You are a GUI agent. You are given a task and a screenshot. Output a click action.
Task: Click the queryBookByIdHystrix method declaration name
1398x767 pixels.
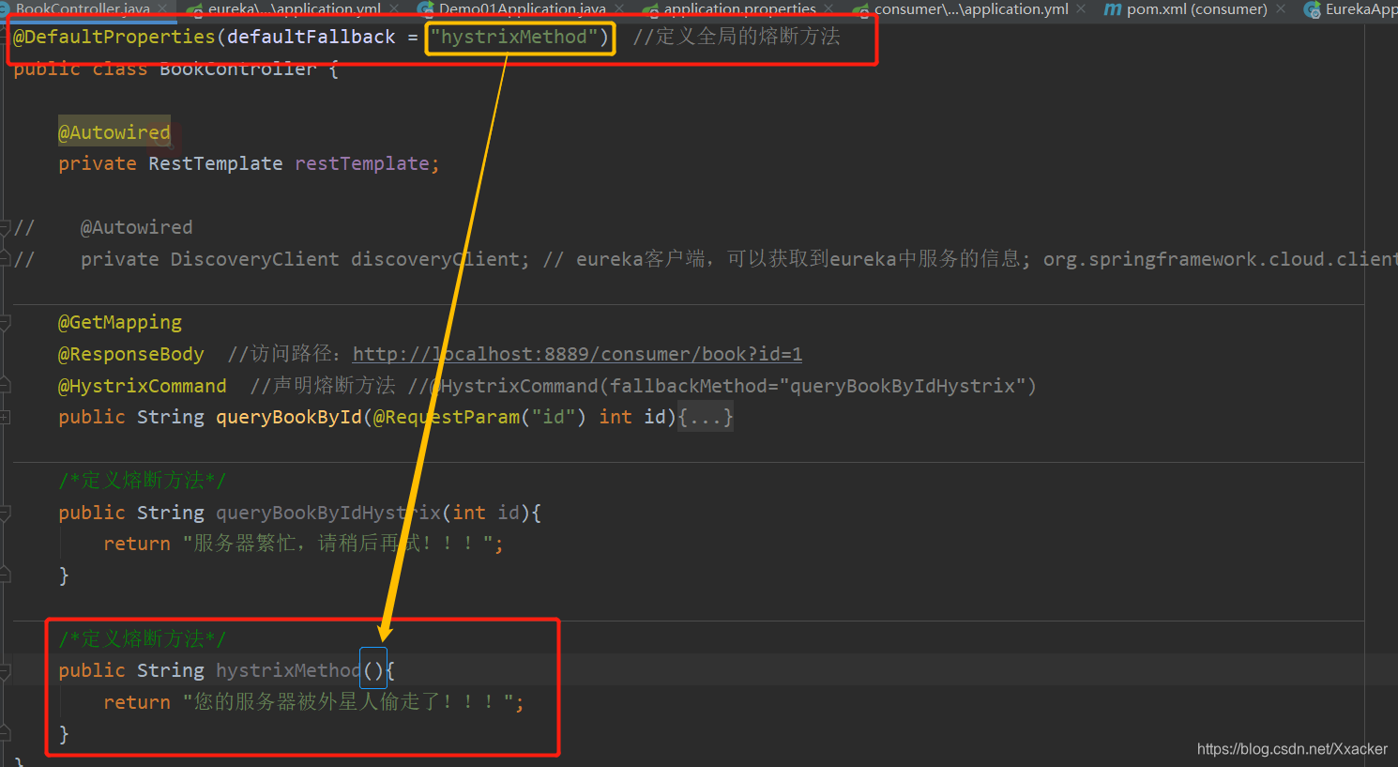click(328, 513)
